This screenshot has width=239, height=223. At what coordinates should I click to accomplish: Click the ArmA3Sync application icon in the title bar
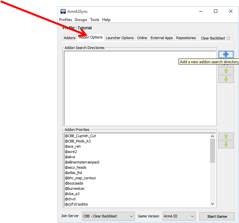[63, 12]
